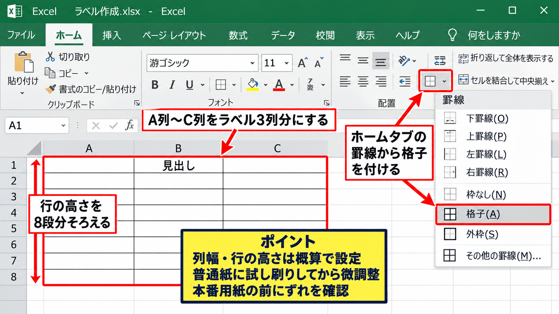Click the center horizontally icon

click(363, 81)
